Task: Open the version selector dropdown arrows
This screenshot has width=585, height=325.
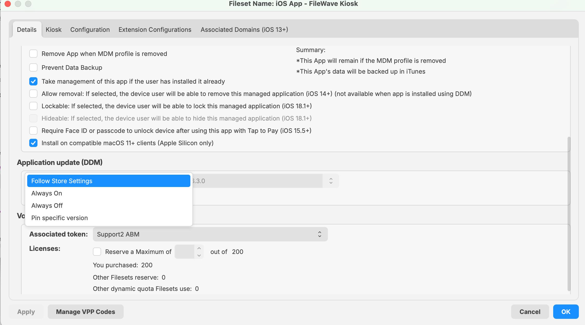Action: pyautogui.click(x=331, y=181)
